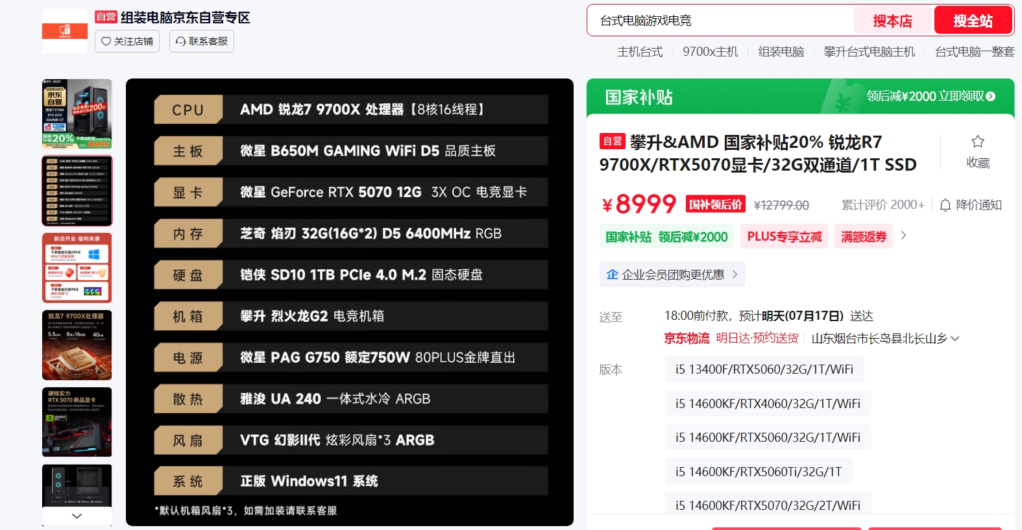
Task: Contact support via 联系客服
Action: [x=202, y=42]
